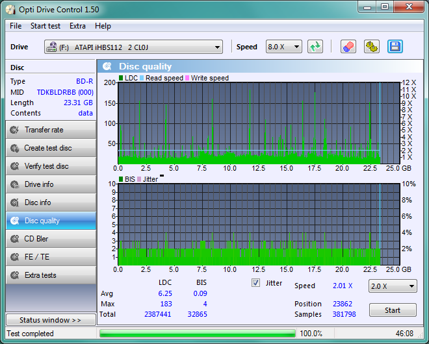Click the LDC chart area
Screen dimensions: 429x344
click(x=259, y=123)
